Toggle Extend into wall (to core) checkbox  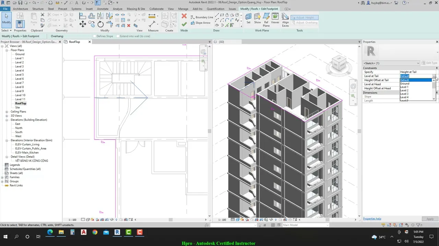(x=118, y=36)
